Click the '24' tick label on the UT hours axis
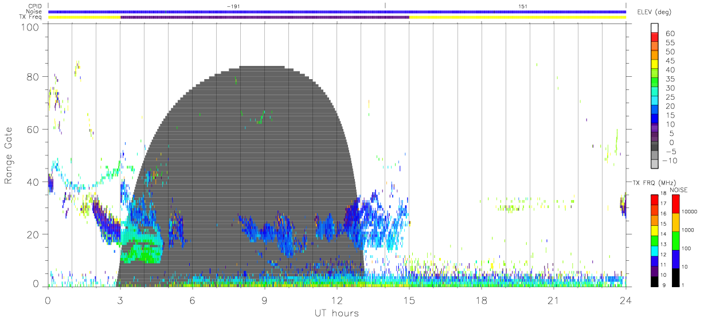The height and width of the screenshot is (325, 704). pos(625,300)
